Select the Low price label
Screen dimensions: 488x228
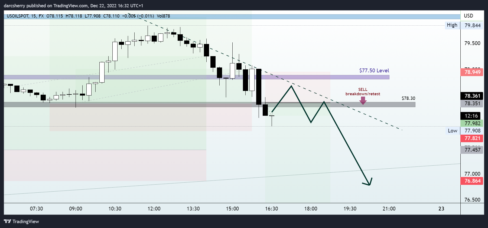452,131
